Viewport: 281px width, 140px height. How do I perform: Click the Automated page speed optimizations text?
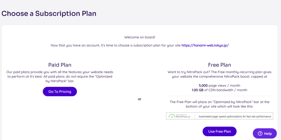[235, 116]
